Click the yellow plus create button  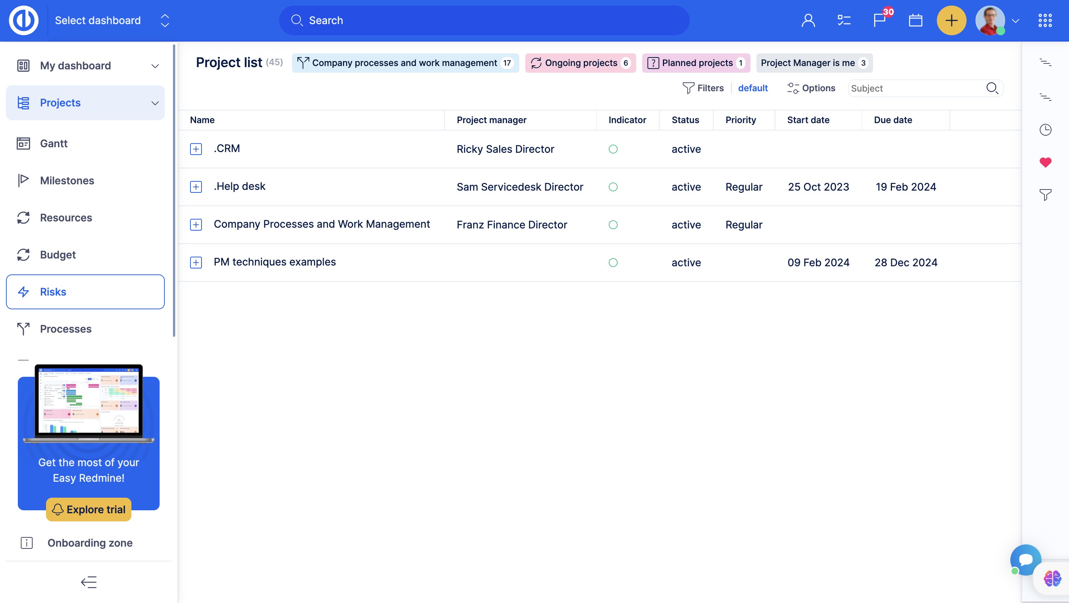951,20
